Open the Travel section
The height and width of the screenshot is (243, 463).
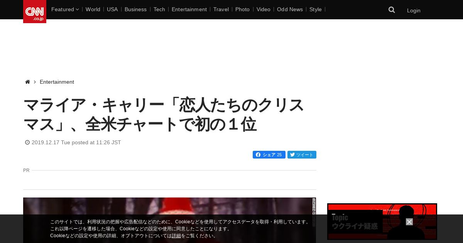[x=221, y=9]
